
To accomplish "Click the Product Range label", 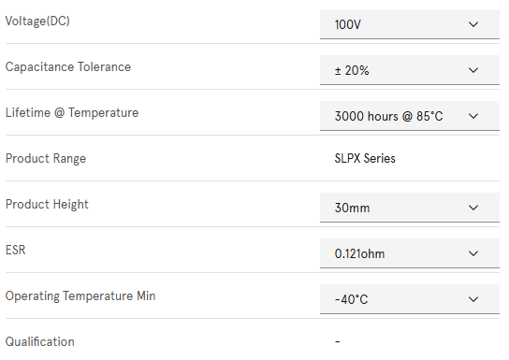I will coord(46,159).
